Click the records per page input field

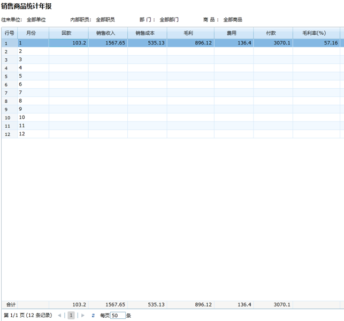118,316
